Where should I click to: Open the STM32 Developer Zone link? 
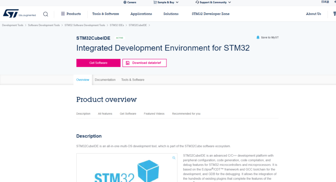pyautogui.click(x=210, y=14)
